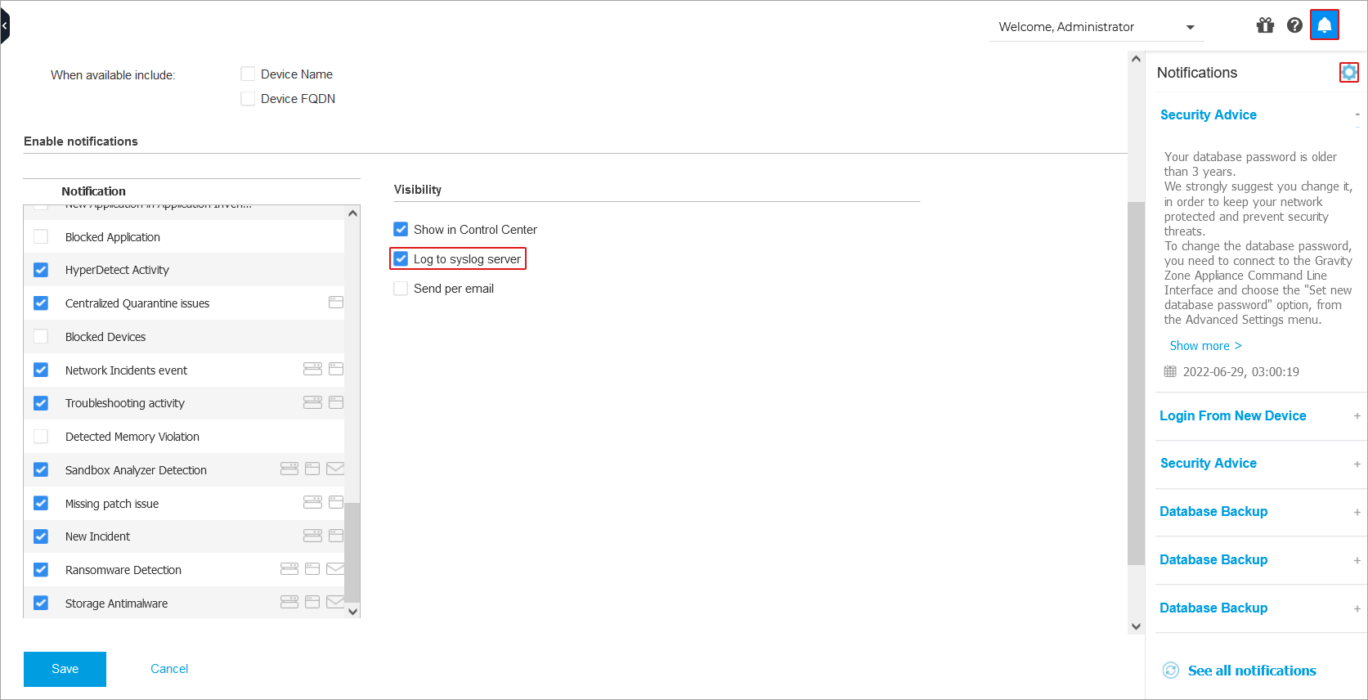
Task: Collapse the sidebar with left-edge arrow
Action: 5,26
